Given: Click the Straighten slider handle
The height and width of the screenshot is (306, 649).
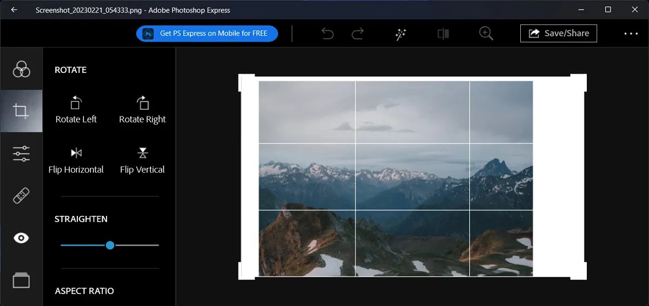Looking at the screenshot, I should (x=110, y=245).
